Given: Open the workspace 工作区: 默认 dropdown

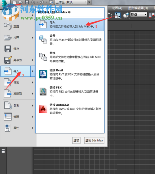Looking at the screenshot, I should point(71,2).
